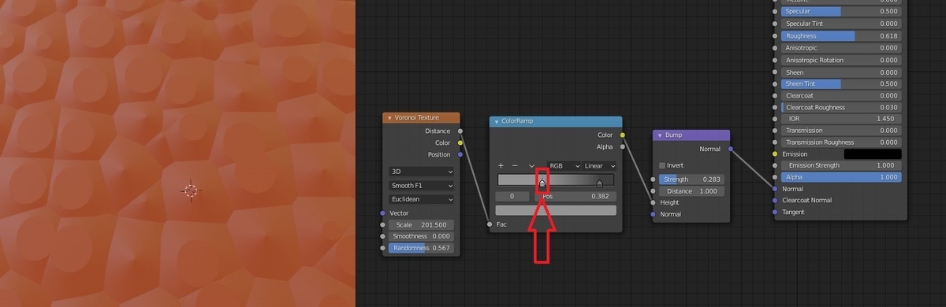Collapse the Bump node

[660, 135]
